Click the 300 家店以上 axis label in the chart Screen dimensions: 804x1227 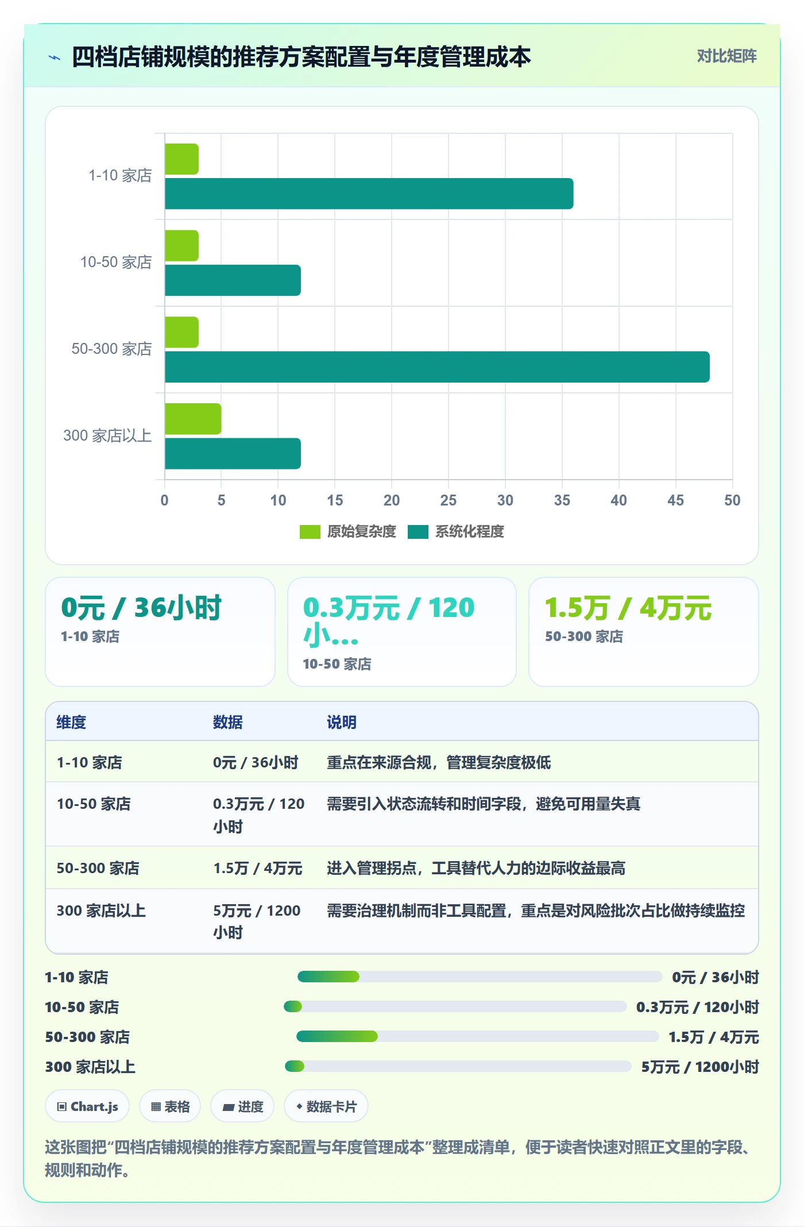[107, 435]
